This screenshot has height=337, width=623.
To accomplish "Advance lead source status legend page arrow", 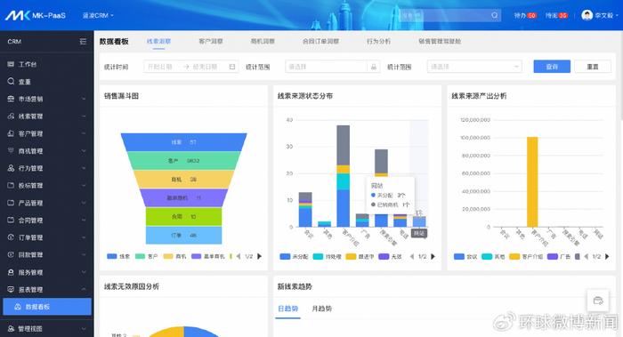I will (433, 257).
